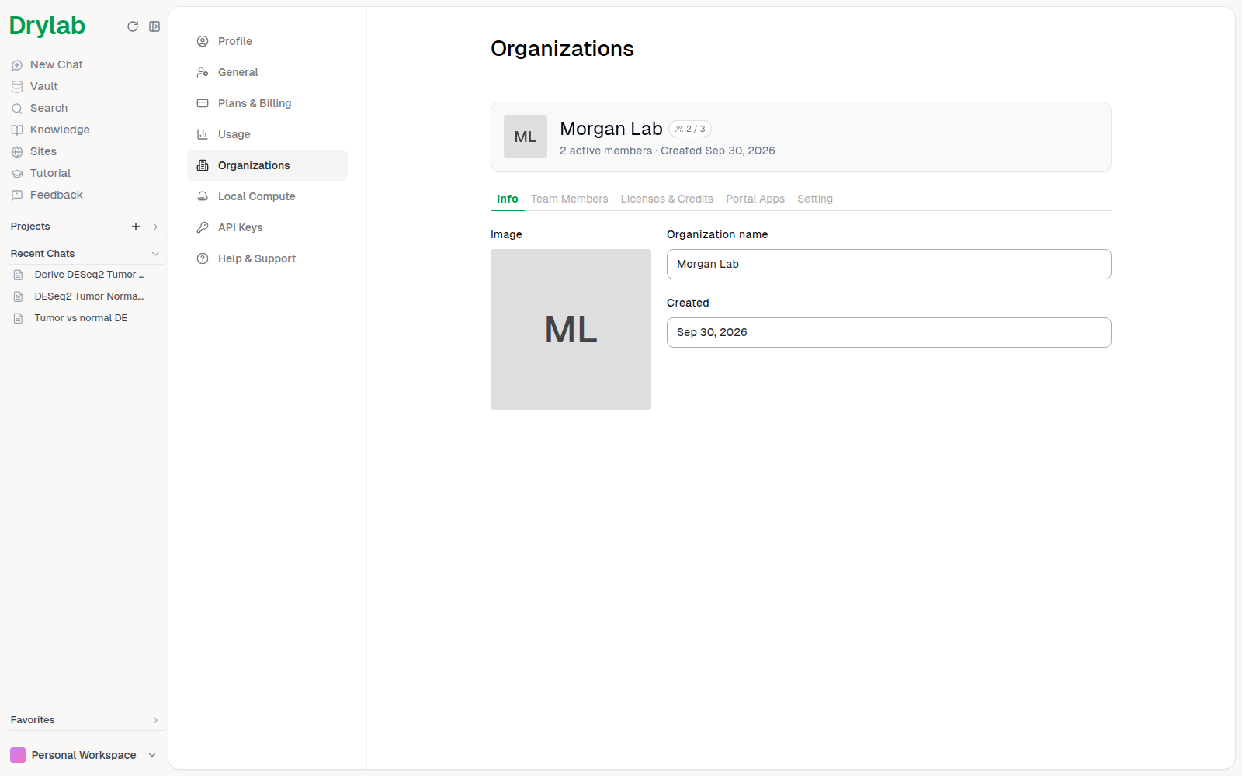This screenshot has width=1242, height=776.
Task: Click the '2 active members' text
Action: (x=605, y=151)
